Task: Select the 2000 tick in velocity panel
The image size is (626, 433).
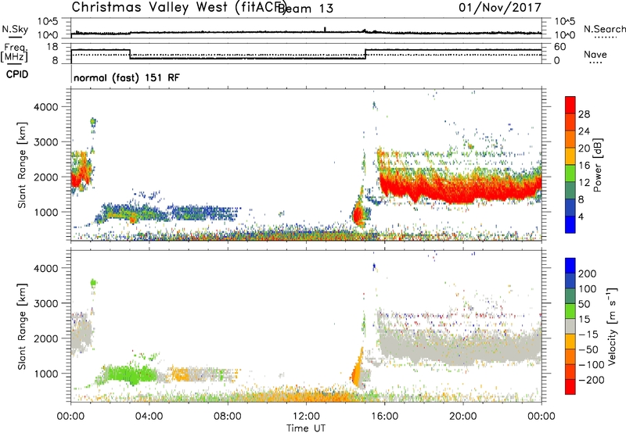Action: point(46,338)
